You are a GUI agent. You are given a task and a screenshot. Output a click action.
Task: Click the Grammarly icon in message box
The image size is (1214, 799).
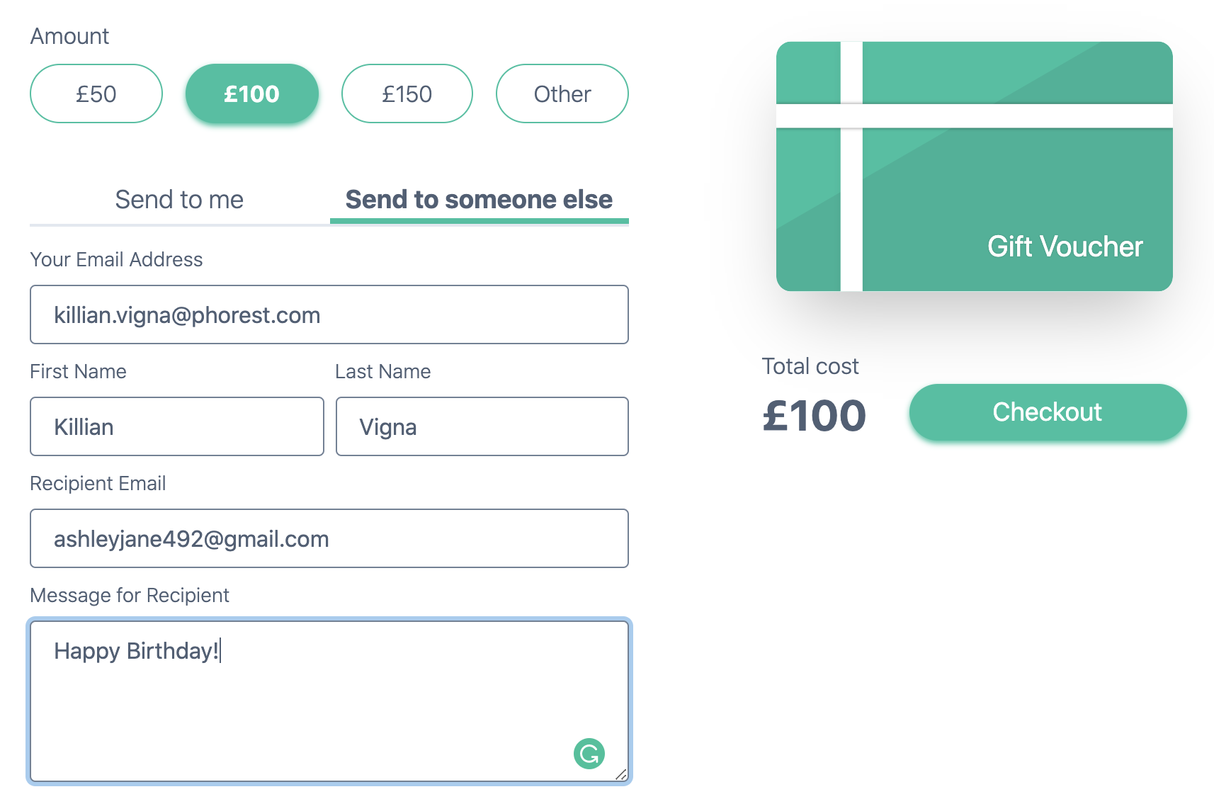(589, 754)
